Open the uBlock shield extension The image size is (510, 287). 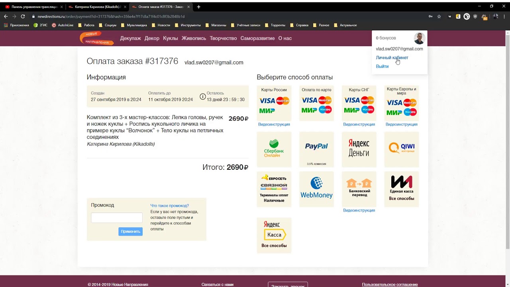click(475, 16)
